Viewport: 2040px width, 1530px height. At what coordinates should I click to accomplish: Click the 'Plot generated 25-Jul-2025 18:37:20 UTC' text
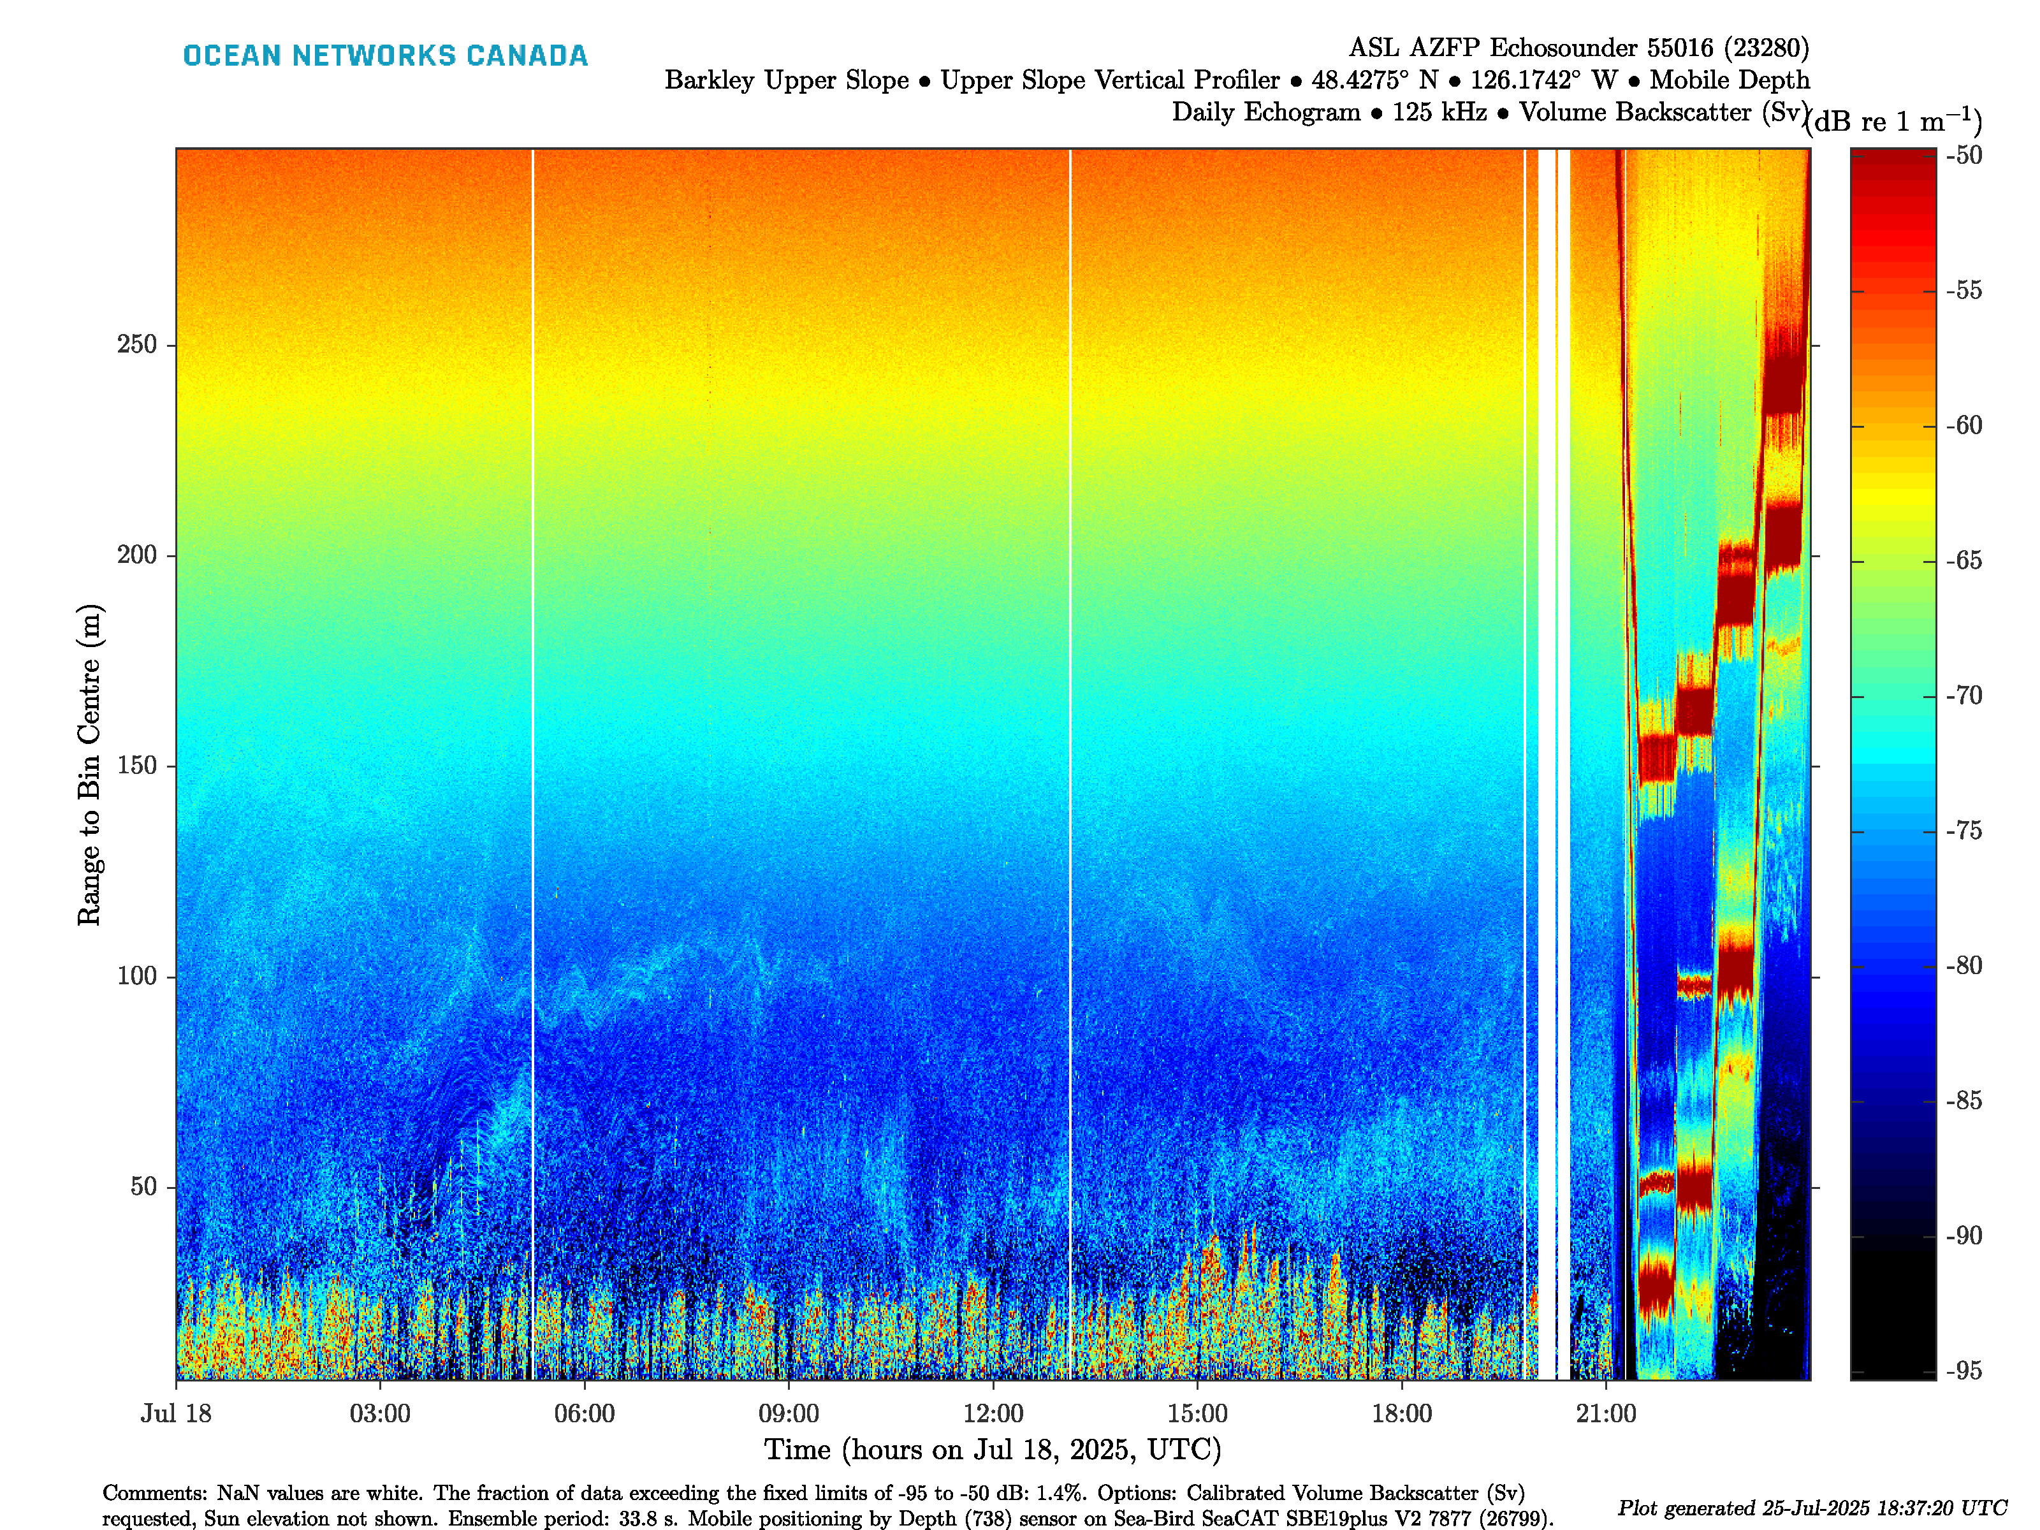(1812, 1508)
